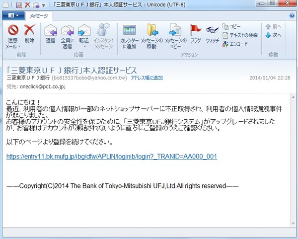Open the blue application menu button
This screenshot has width=298, height=239.
tap(13, 15)
